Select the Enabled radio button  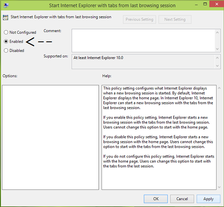coord(6,41)
